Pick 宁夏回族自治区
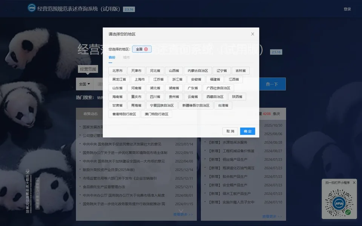This screenshot has height=226, width=362. click(162, 105)
